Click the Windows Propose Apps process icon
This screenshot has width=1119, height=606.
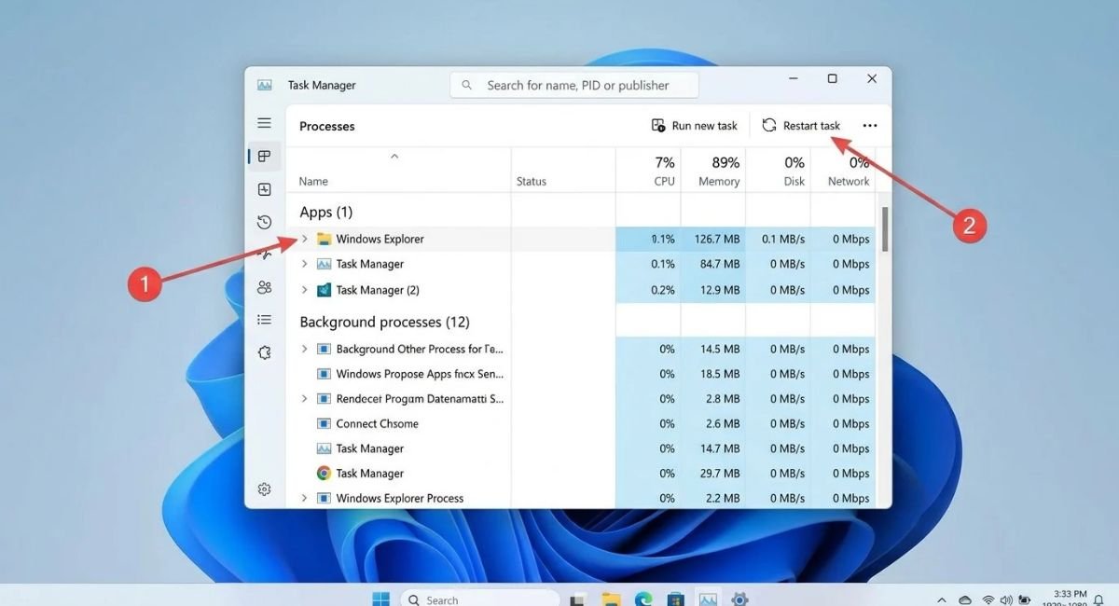[x=324, y=374]
